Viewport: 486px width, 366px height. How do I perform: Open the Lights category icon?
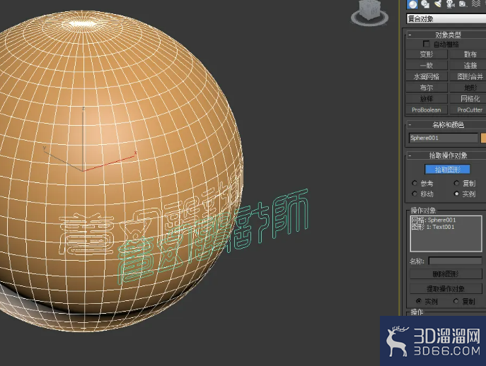(x=438, y=4)
